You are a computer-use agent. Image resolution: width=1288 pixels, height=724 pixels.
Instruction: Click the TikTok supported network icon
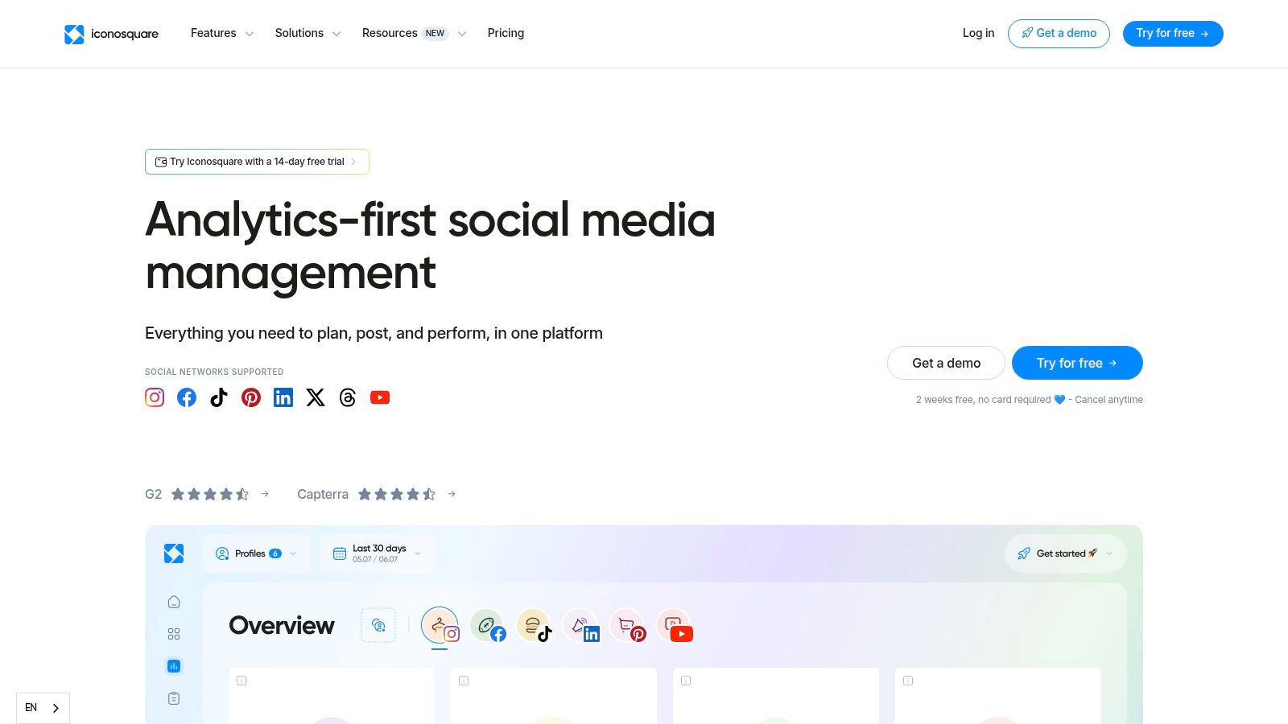click(x=219, y=397)
